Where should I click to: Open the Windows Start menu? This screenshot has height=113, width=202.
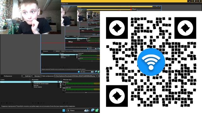[x=64, y=110]
